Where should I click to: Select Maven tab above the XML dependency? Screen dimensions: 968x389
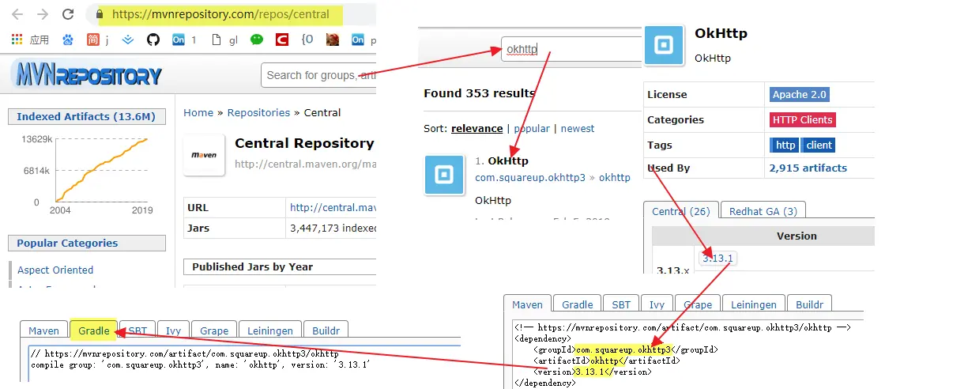pyautogui.click(x=527, y=304)
